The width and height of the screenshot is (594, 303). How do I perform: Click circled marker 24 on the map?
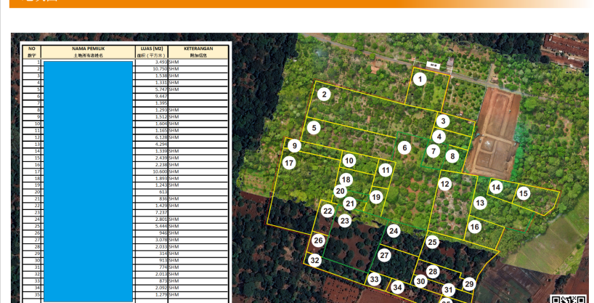click(394, 231)
